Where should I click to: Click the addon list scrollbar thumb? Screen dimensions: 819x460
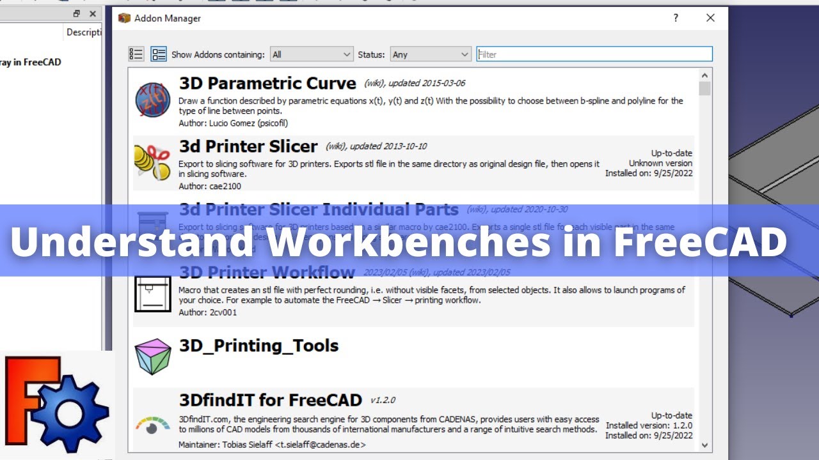(x=705, y=88)
